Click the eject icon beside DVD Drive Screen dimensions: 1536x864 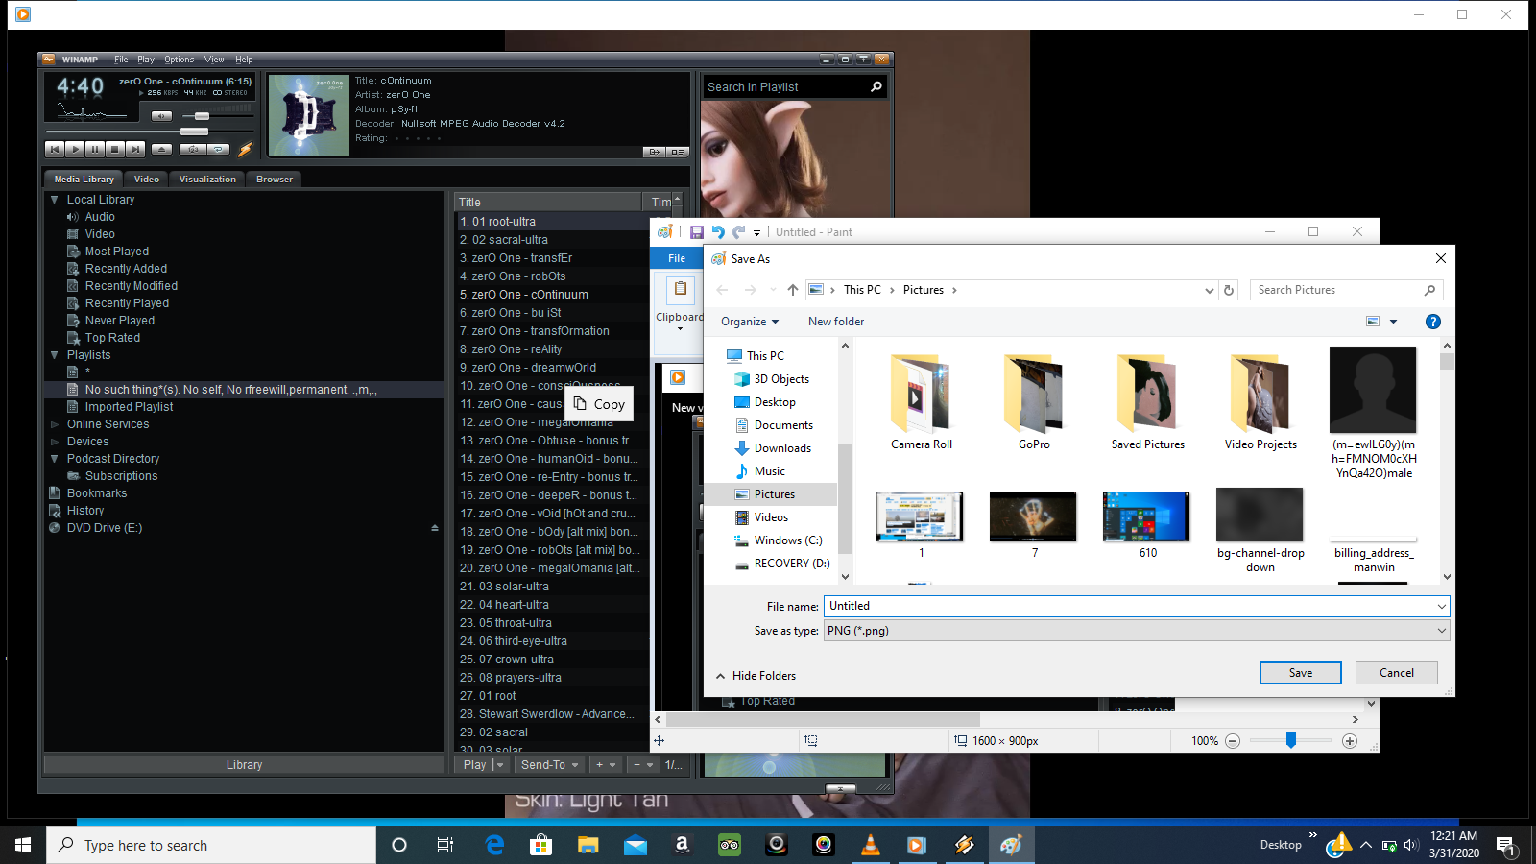pos(435,528)
